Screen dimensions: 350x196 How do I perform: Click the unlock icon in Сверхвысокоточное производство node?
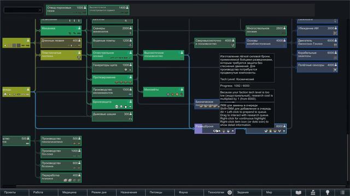(233, 45)
